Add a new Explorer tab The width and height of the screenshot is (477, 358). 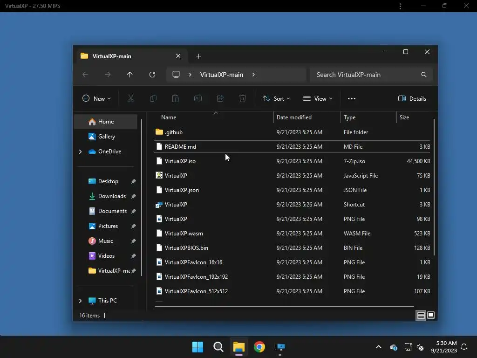point(198,56)
